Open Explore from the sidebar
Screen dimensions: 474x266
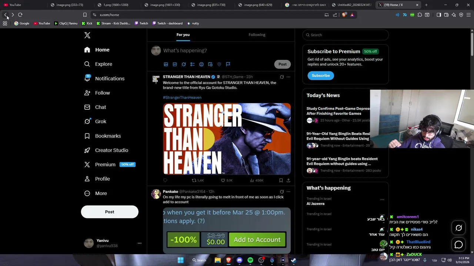(x=98, y=64)
